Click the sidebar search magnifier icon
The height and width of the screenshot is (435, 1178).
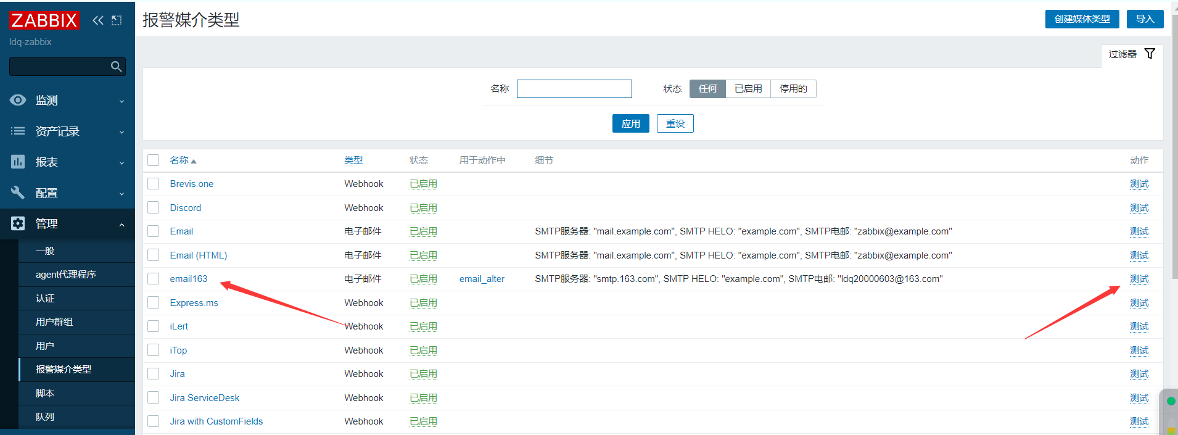click(x=116, y=67)
